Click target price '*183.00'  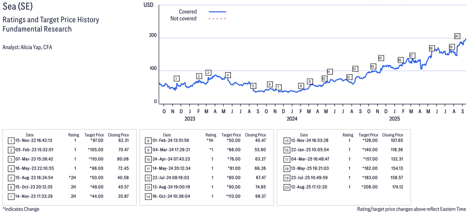pyautogui.click(x=370, y=178)
